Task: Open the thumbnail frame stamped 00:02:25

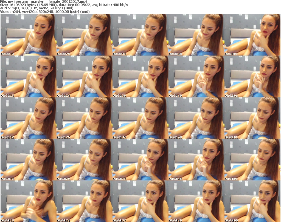Action: click(x=84, y=118)
